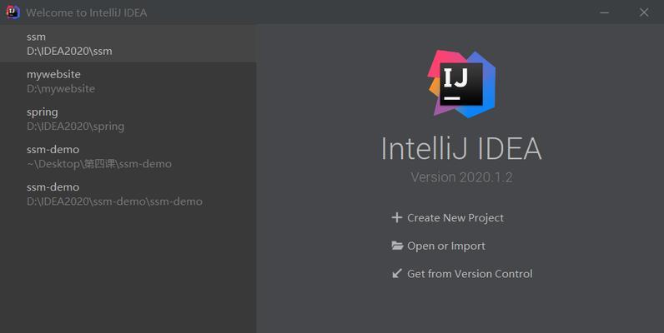The image size is (664, 333).
Task: Click the Create New Project link
Action: [455, 217]
